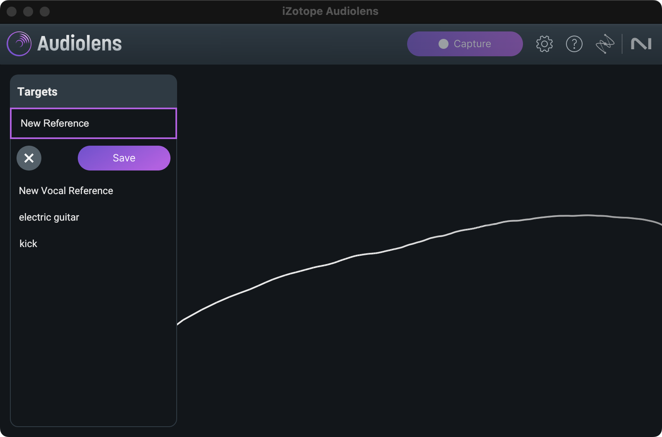Viewport: 662px width, 437px height.
Task: Click the Targets panel heading
Action: click(x=38, y=92)
